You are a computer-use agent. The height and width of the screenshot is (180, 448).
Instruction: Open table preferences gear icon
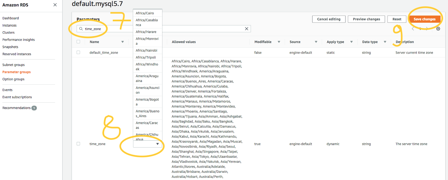coord(438,29)
